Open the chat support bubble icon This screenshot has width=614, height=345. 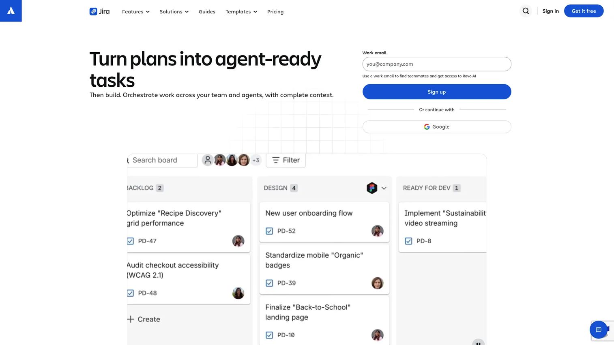(599, 330)
